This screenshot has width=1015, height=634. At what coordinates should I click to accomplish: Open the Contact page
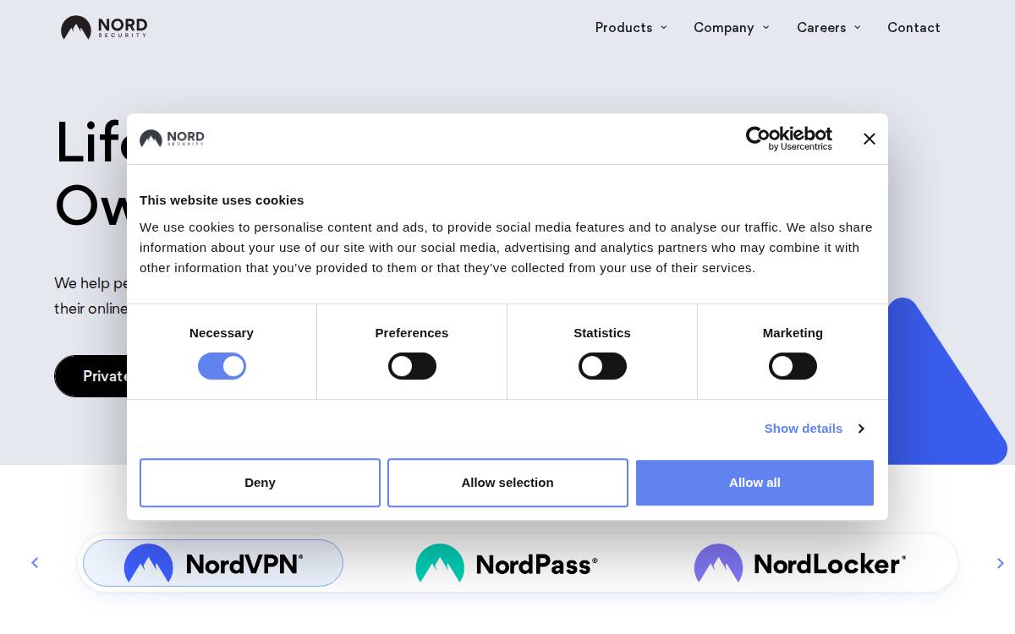click(x=913, y=27)
